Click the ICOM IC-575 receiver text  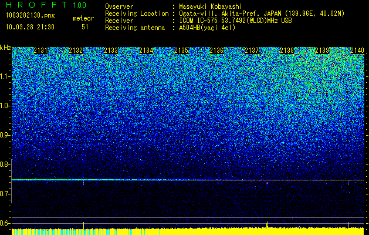pyautogui.click(x=235, y=21)
